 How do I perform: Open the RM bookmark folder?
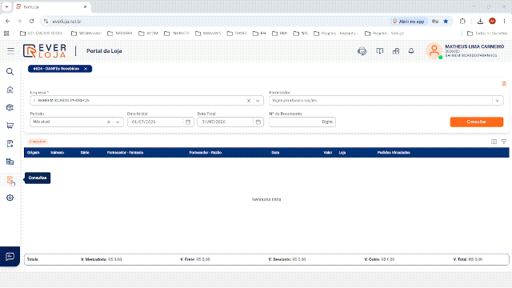[x=280, y=34]
